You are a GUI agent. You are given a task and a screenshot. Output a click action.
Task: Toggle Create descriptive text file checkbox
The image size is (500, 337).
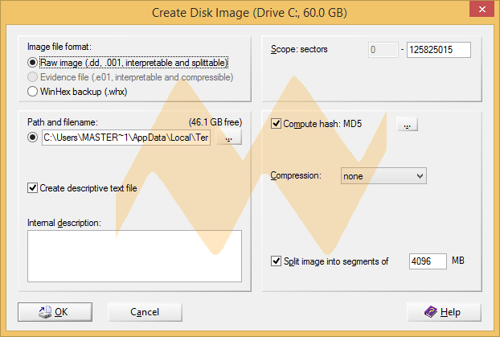pyautogui.click(x=32, y=188)
